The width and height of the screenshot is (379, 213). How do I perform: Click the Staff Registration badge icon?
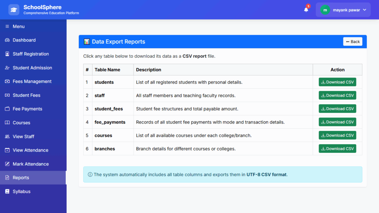coord(7,54)
